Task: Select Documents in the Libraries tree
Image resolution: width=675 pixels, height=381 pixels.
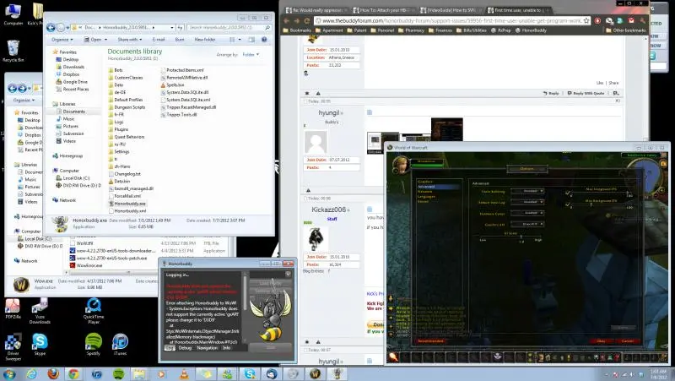Action: click(x=73, y=112)
